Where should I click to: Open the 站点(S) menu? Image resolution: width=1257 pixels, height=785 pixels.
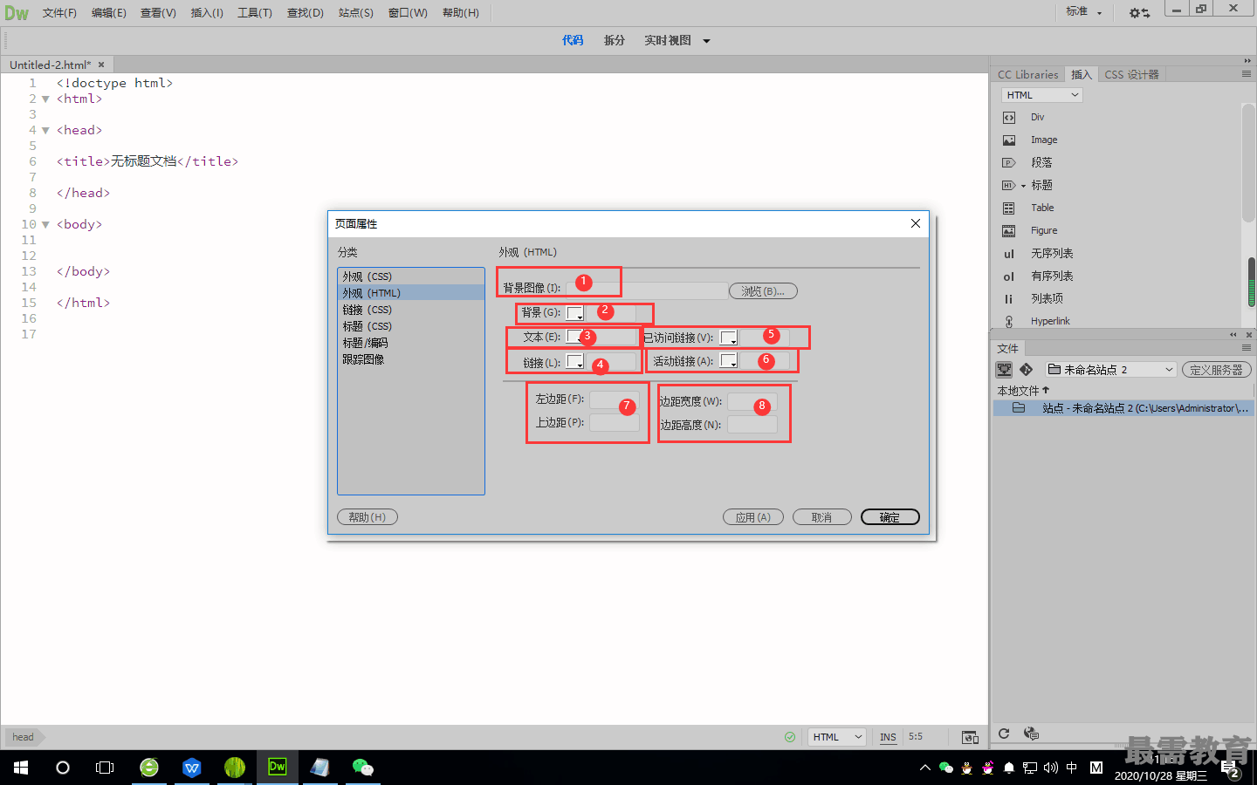point(356,13)
